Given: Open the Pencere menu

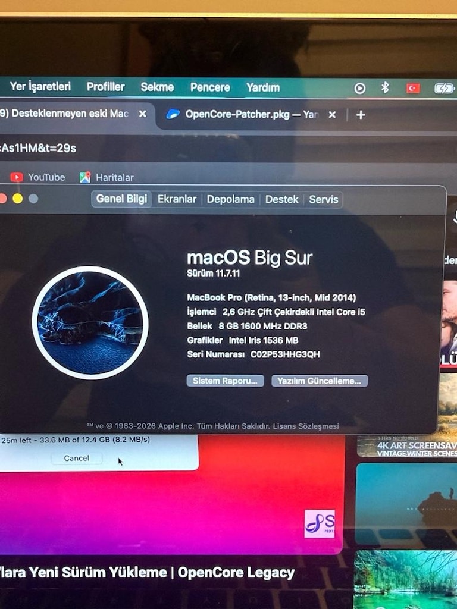Looking at the screenshot, I should pos(210,87).
